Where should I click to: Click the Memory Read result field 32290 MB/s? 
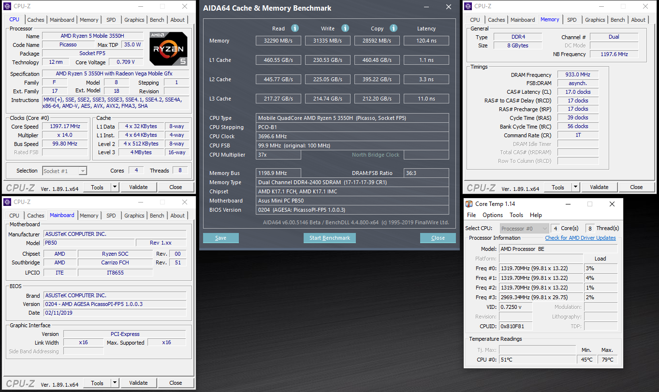click(x=278, y=41)
